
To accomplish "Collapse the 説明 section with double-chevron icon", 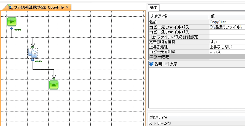I will [151, 64].
